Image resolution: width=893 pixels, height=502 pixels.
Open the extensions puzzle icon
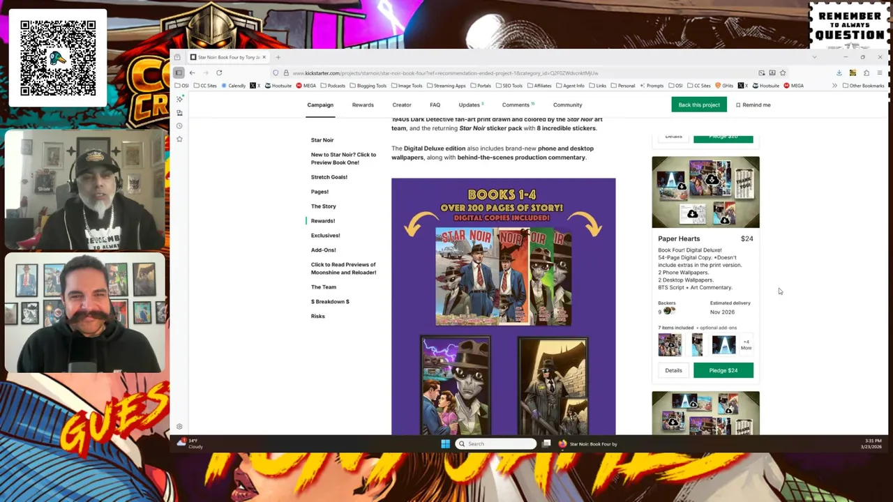866,73
